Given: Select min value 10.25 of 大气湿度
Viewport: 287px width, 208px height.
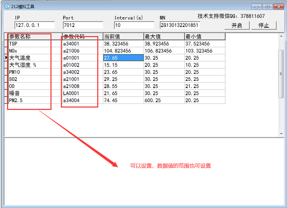Looking at the screenshot, I should click(x=205, y=65).
